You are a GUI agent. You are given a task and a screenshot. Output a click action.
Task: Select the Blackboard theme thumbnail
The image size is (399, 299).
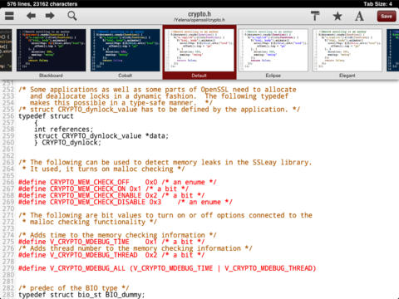pyautogui.click(x=52, y=50)
